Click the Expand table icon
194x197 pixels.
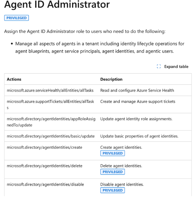click(159, 67)
